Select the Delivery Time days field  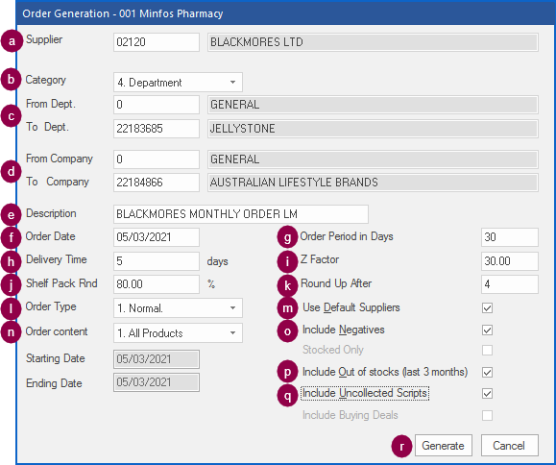click(x=157, y=261)
